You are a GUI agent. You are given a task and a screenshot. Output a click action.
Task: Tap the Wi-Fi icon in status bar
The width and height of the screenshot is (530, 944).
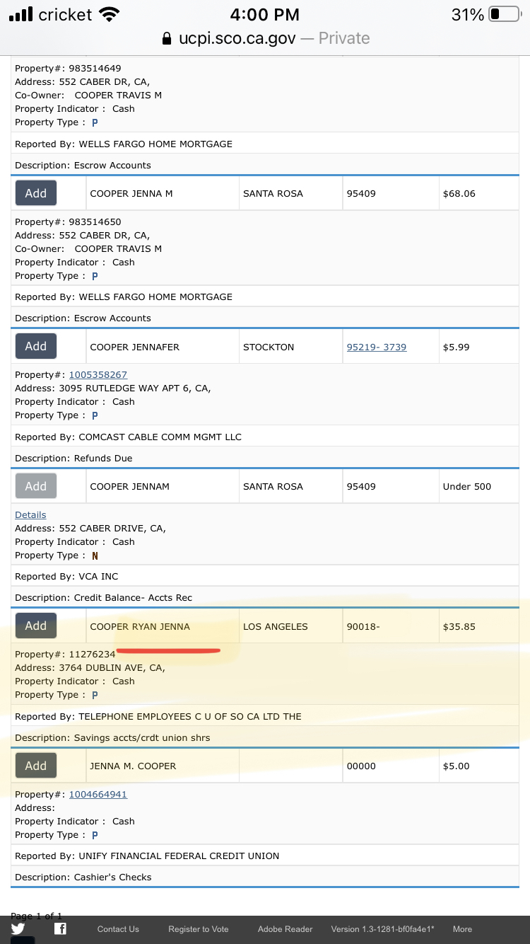[110, 14]
